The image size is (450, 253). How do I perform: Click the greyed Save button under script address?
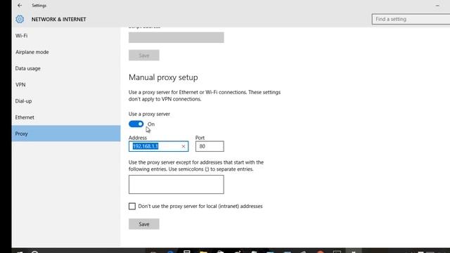pos(143,56)
